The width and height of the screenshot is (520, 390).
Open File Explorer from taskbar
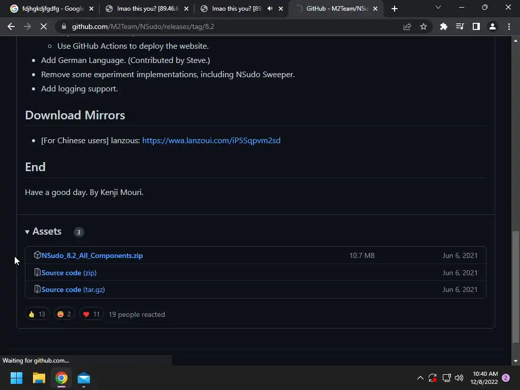(x=39, y=378)
